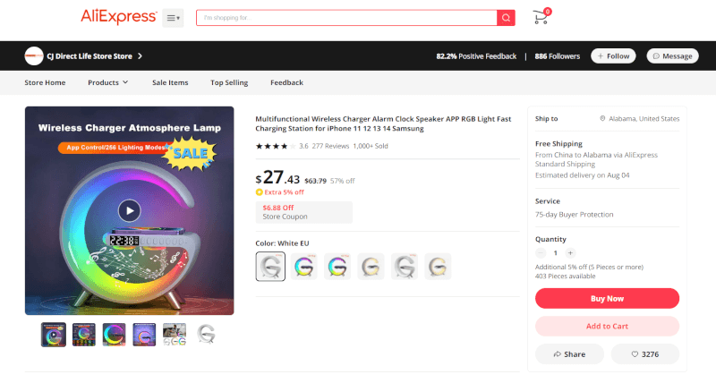Play the product video
This screenshot has height=383, width=716.
coord(129,211)
